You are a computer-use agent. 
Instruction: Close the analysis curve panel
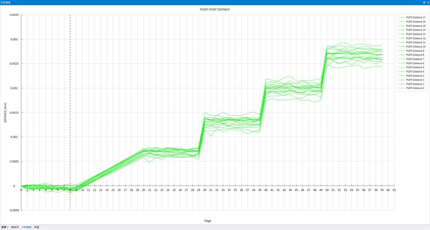click(427, 2)
